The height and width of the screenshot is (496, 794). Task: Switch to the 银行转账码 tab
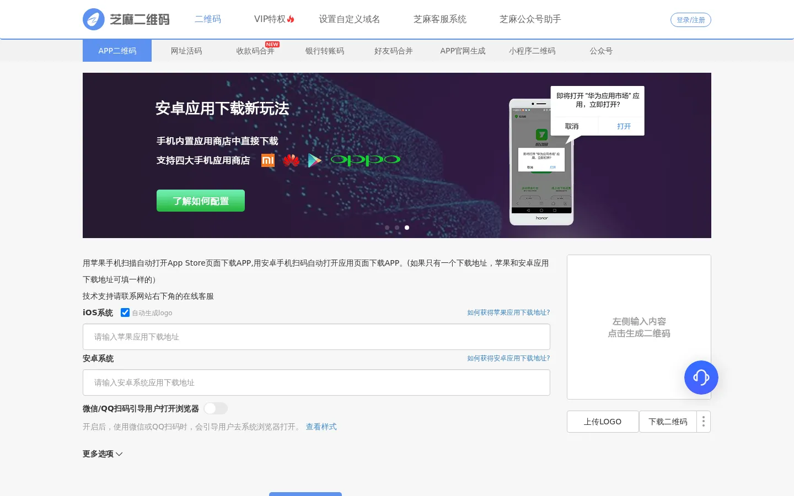[x=325, y=51]
